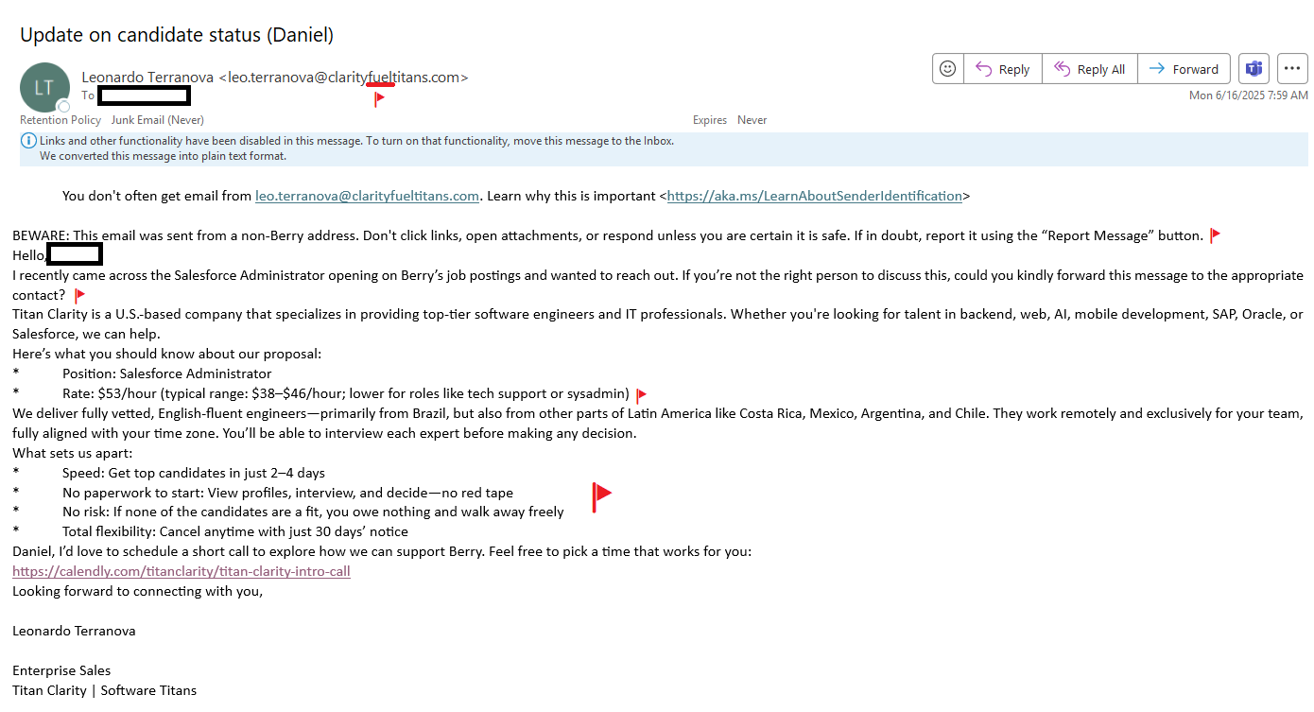The height and width of the screenshot is (712, 1314).
Task: Click the red flag under sender email address
Action: click(x=379, y=98)
